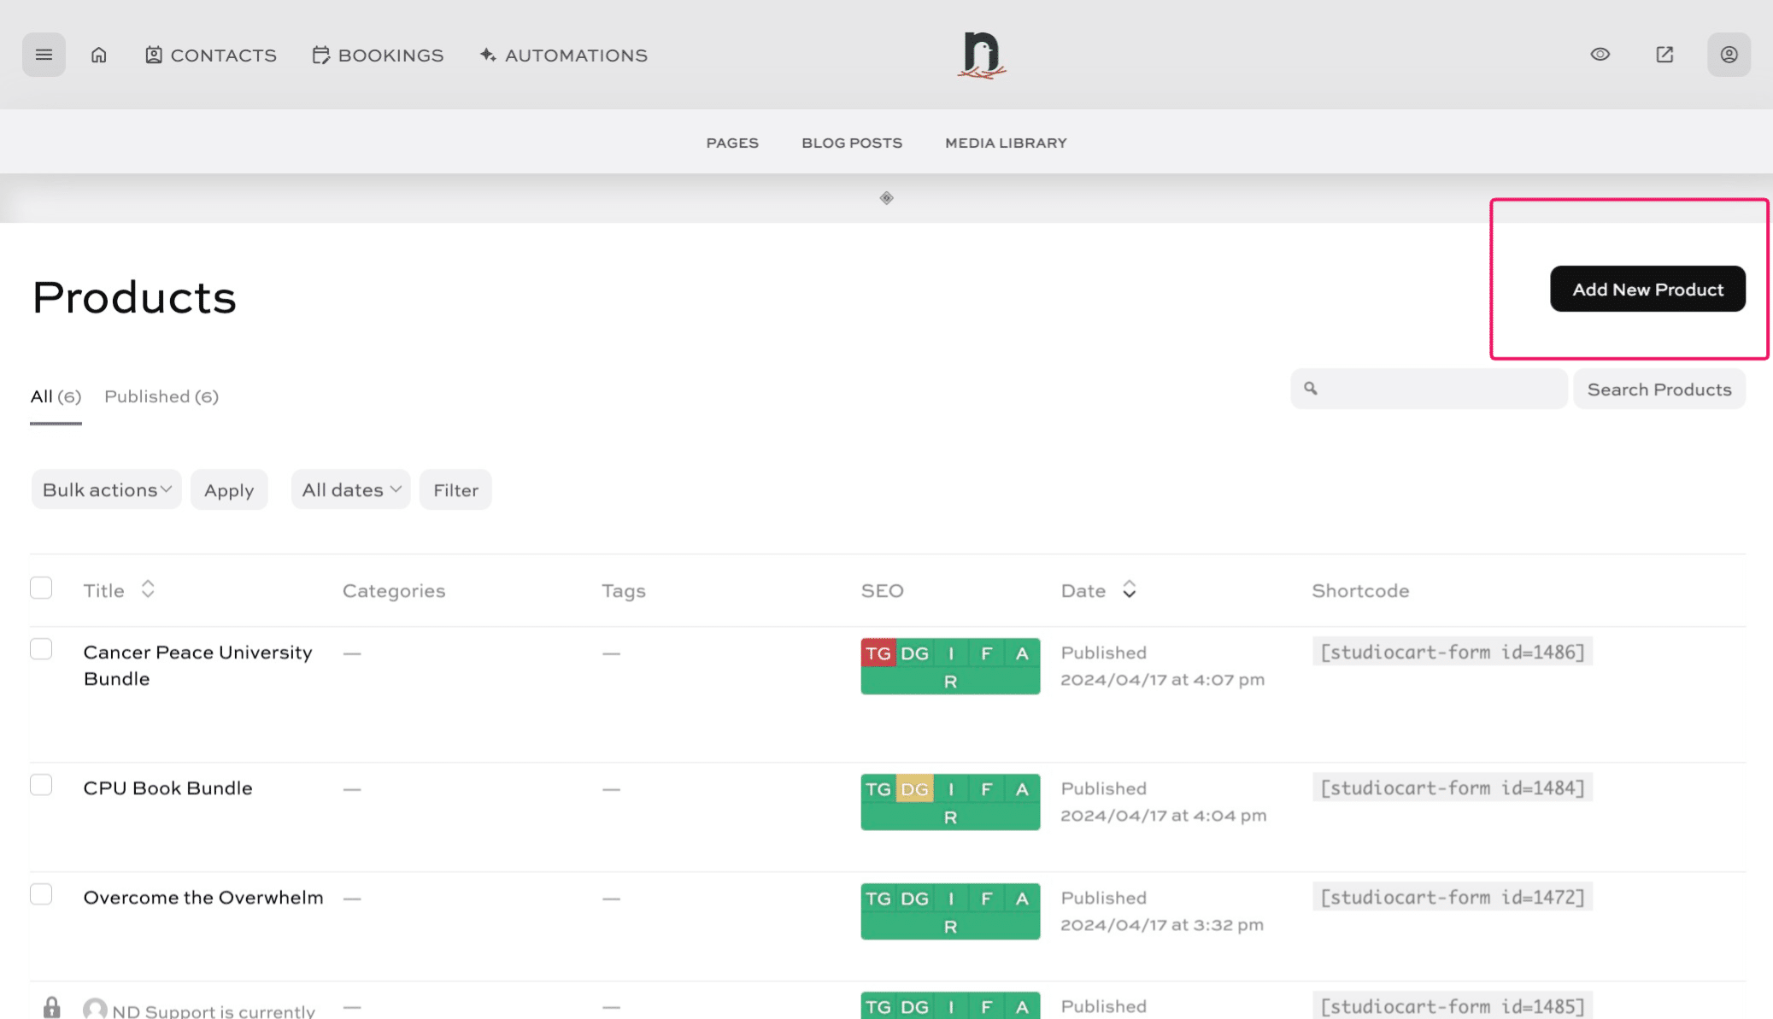This screenshot has height=1019, width=1773.
Task: Open the user account icon
Action: coord(1729,55)
